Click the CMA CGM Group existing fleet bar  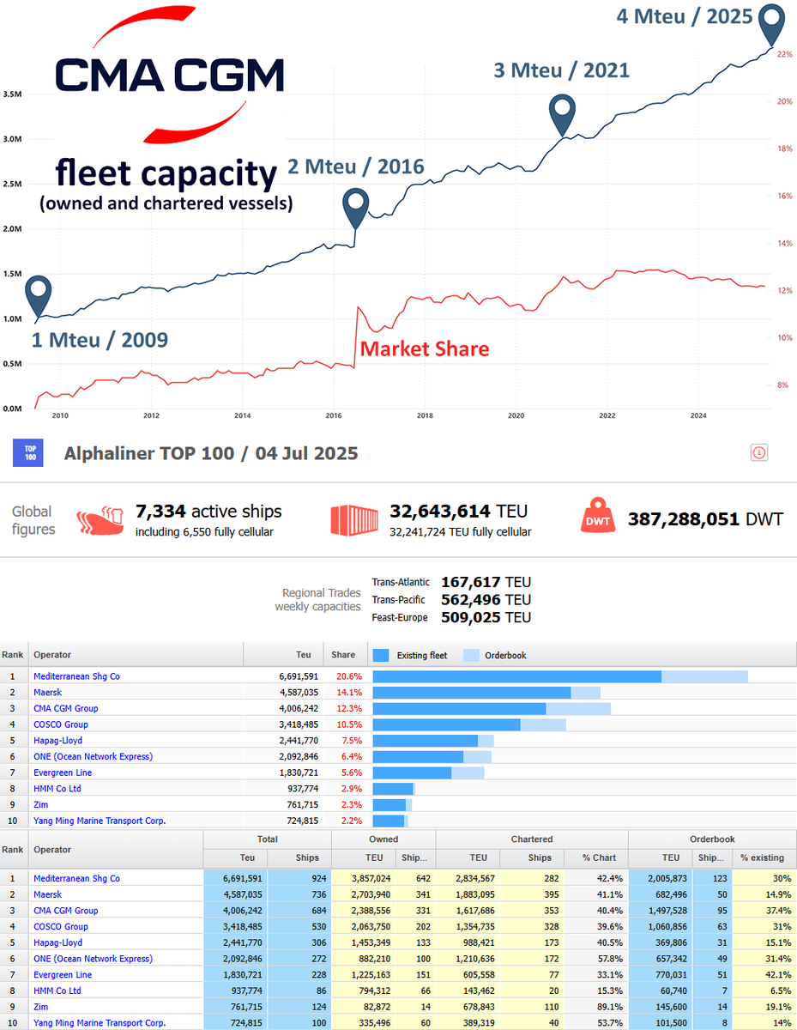[460, 708]
